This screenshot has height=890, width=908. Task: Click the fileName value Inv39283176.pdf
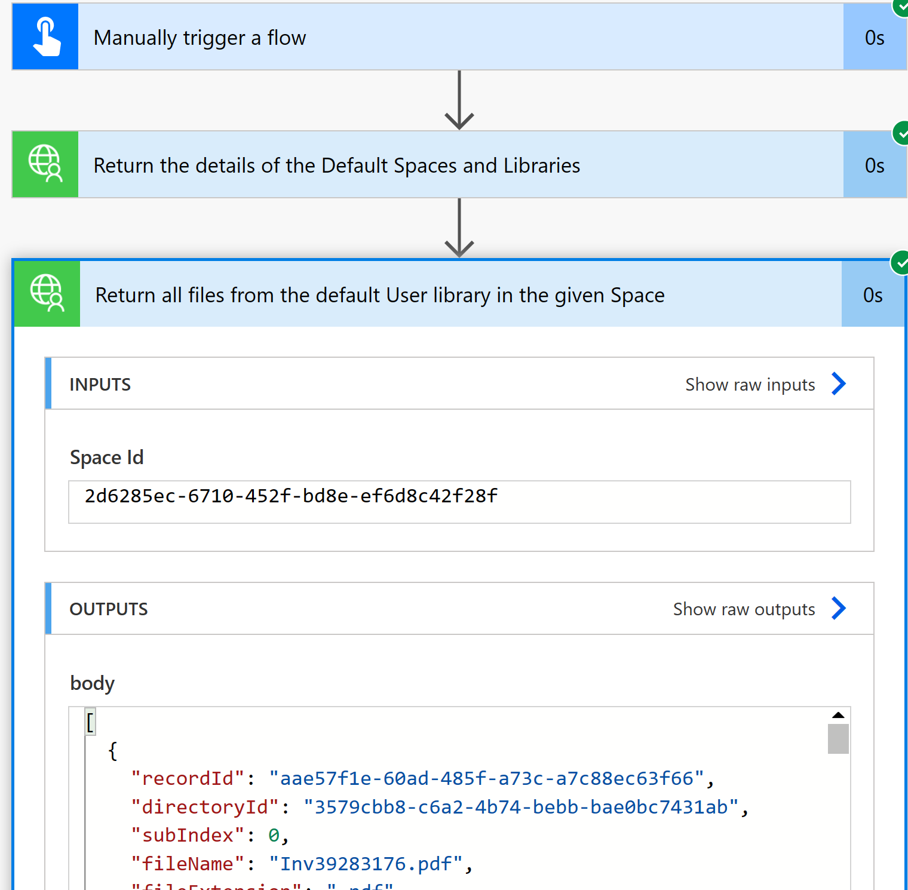(x=366, y=864)
